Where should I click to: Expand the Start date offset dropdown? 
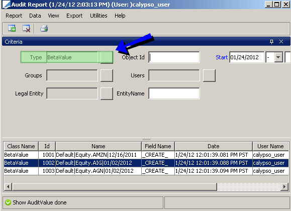(278, 57)
